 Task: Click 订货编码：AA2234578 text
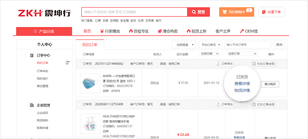[x=118, y=86]
